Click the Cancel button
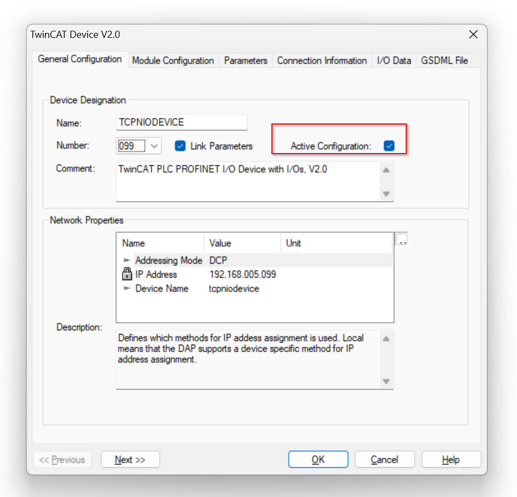Screen dimensions: 517x497 pos(384,459)
